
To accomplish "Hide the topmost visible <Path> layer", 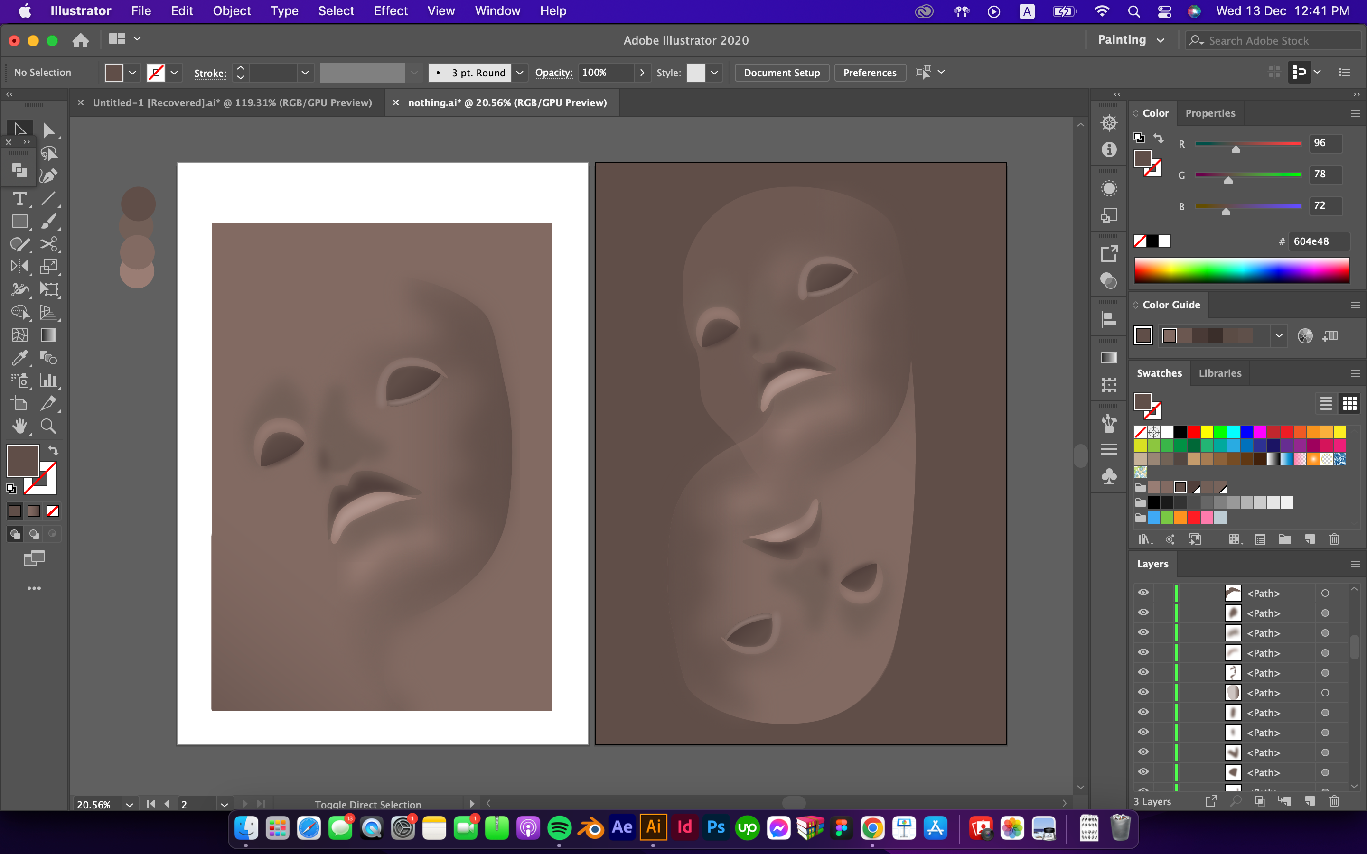I will 1143,593.
